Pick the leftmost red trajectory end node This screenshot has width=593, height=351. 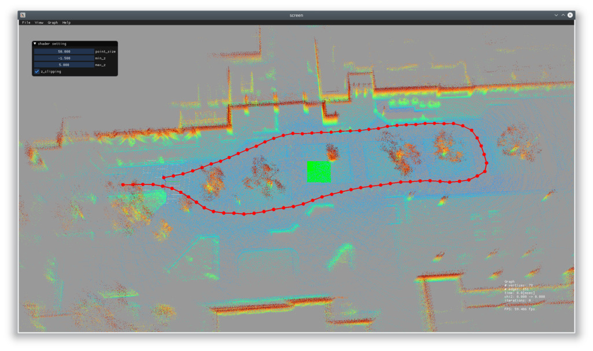[123, 185]
